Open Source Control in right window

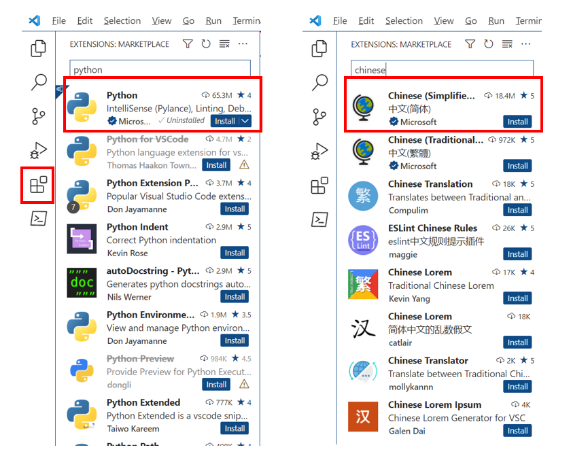coord(319,116)
